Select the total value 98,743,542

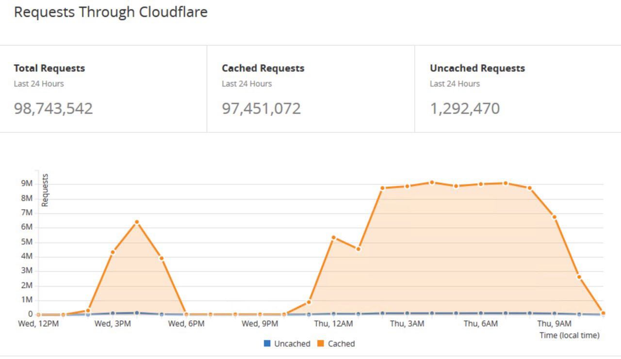point(53,108)
